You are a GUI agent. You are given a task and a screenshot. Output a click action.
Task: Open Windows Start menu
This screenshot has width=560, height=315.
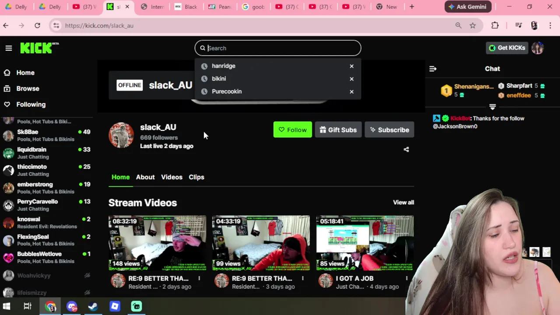pyautogui.click(x=7, y=306)
